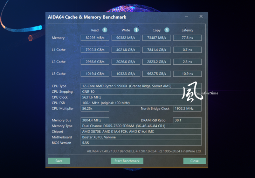Image resolution: width=255 pixels, height=178 pixels.
Task: Click the AIDA64 Cache & Memory Benchmark title
Action: (87, 17)
